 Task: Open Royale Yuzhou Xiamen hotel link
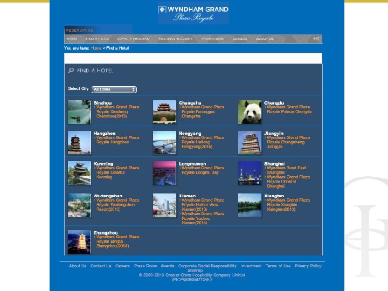tap(203, 218)
